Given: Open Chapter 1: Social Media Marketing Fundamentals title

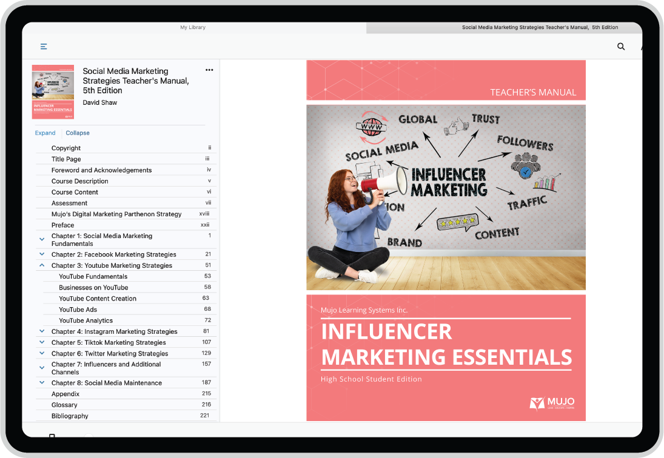Looking at the screenshot, I should coord(102,240).
